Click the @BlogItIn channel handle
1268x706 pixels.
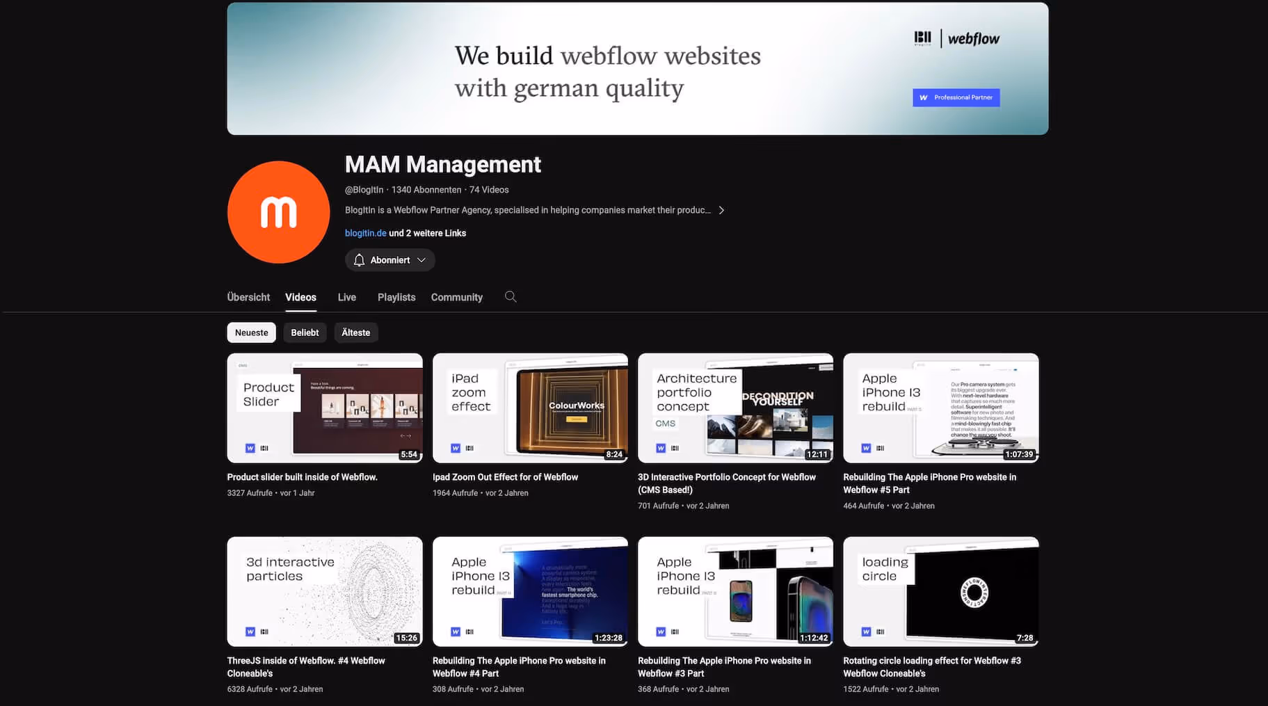[364, 190]
